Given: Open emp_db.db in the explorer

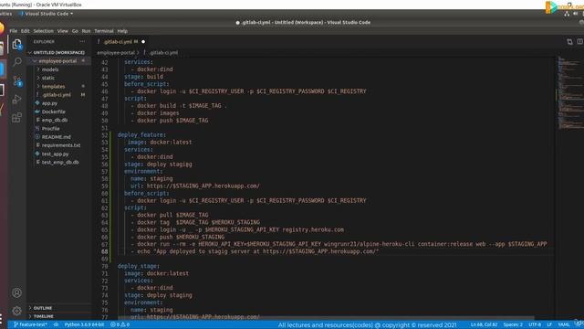Looking at the screenshot, I should coord(55,120).
